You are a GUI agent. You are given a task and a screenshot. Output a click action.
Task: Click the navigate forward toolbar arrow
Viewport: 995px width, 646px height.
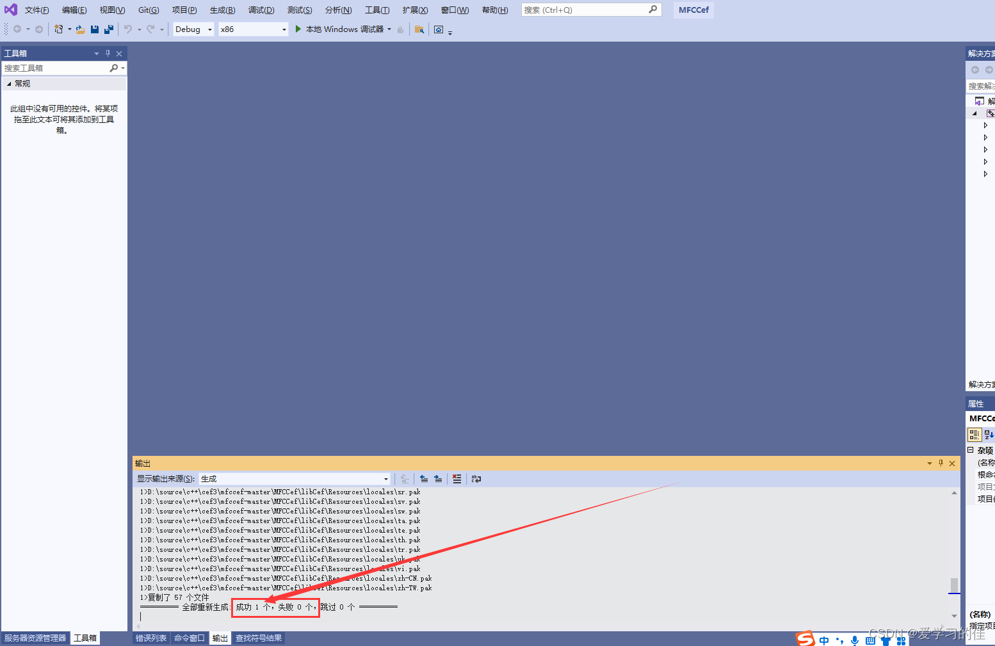[39, 29]
